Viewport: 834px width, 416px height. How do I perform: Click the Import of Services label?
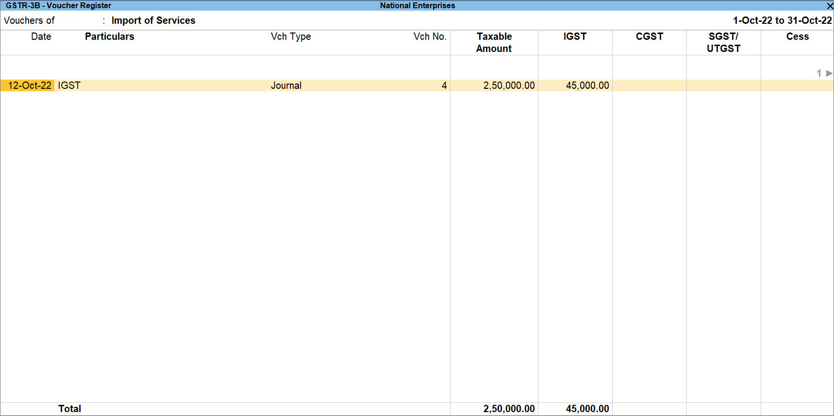pos(153,20)
